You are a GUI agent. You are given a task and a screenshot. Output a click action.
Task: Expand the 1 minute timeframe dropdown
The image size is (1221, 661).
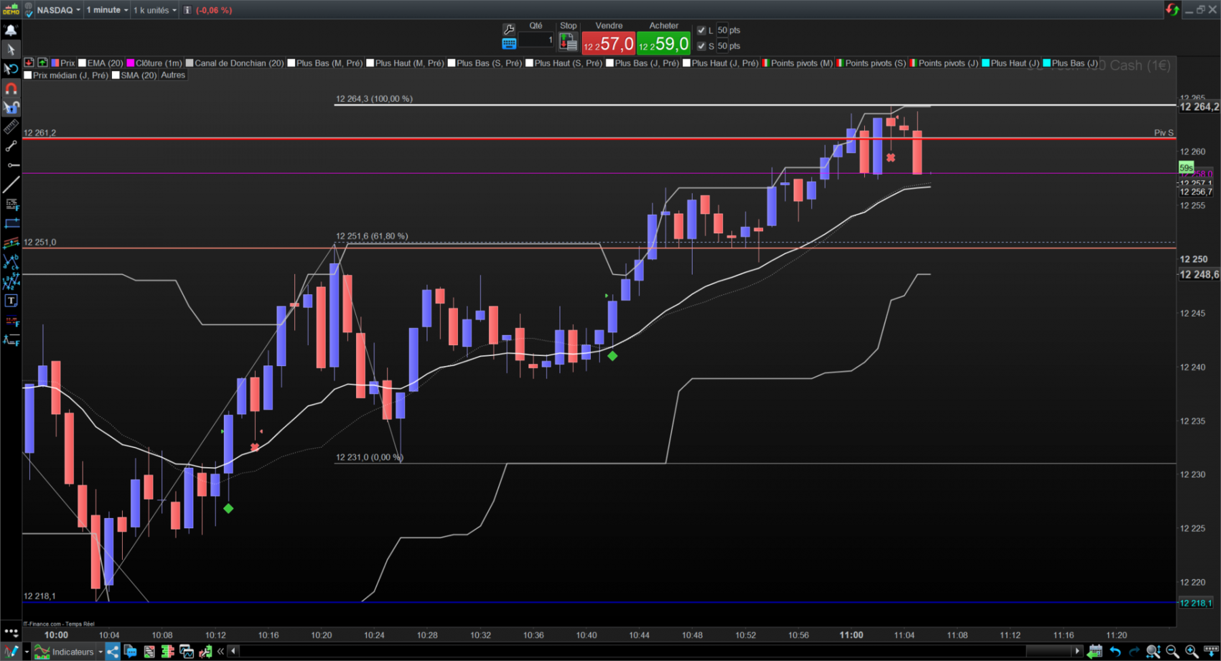coord(107,10)
